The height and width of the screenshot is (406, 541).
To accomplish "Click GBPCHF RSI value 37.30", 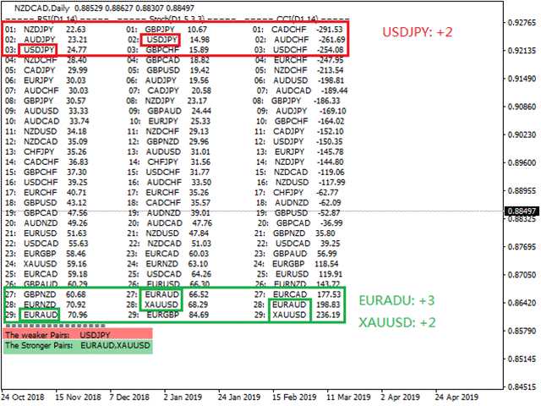I will [77, 173].
